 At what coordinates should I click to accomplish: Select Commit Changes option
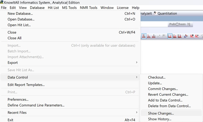click(163, 89)
